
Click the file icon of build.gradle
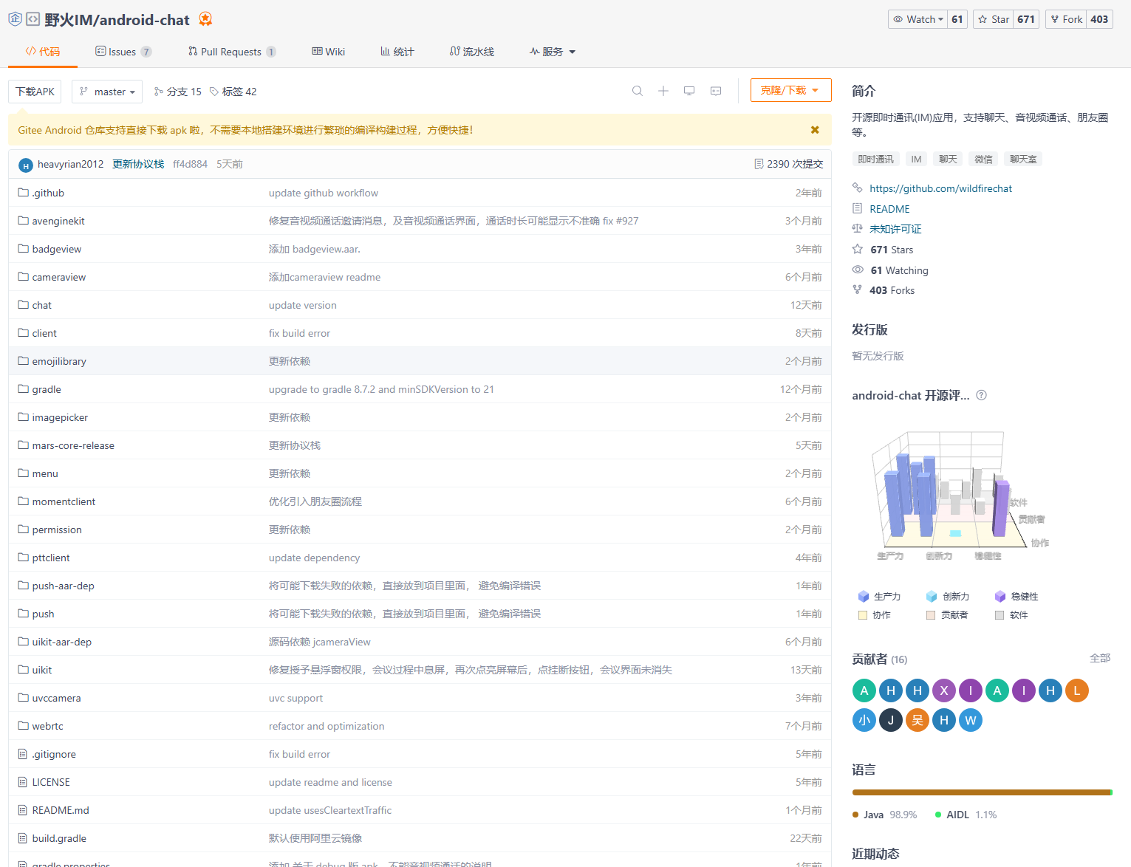(x=23, y=838)
